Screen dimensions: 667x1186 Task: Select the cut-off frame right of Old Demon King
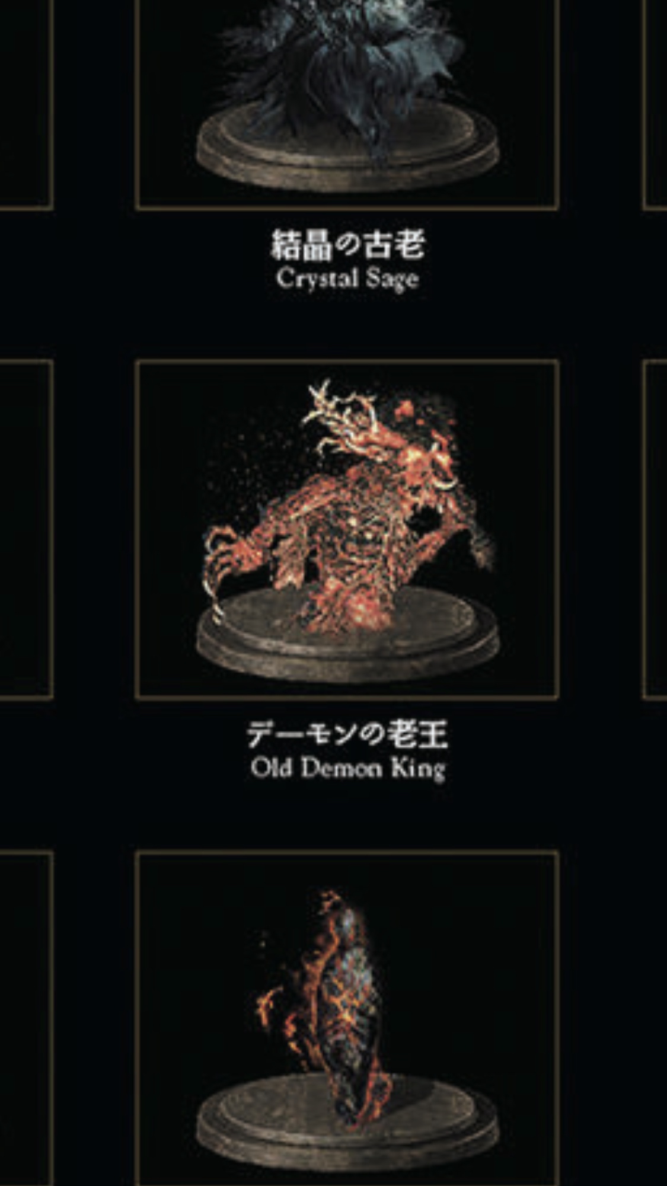[x=655, y=529]
